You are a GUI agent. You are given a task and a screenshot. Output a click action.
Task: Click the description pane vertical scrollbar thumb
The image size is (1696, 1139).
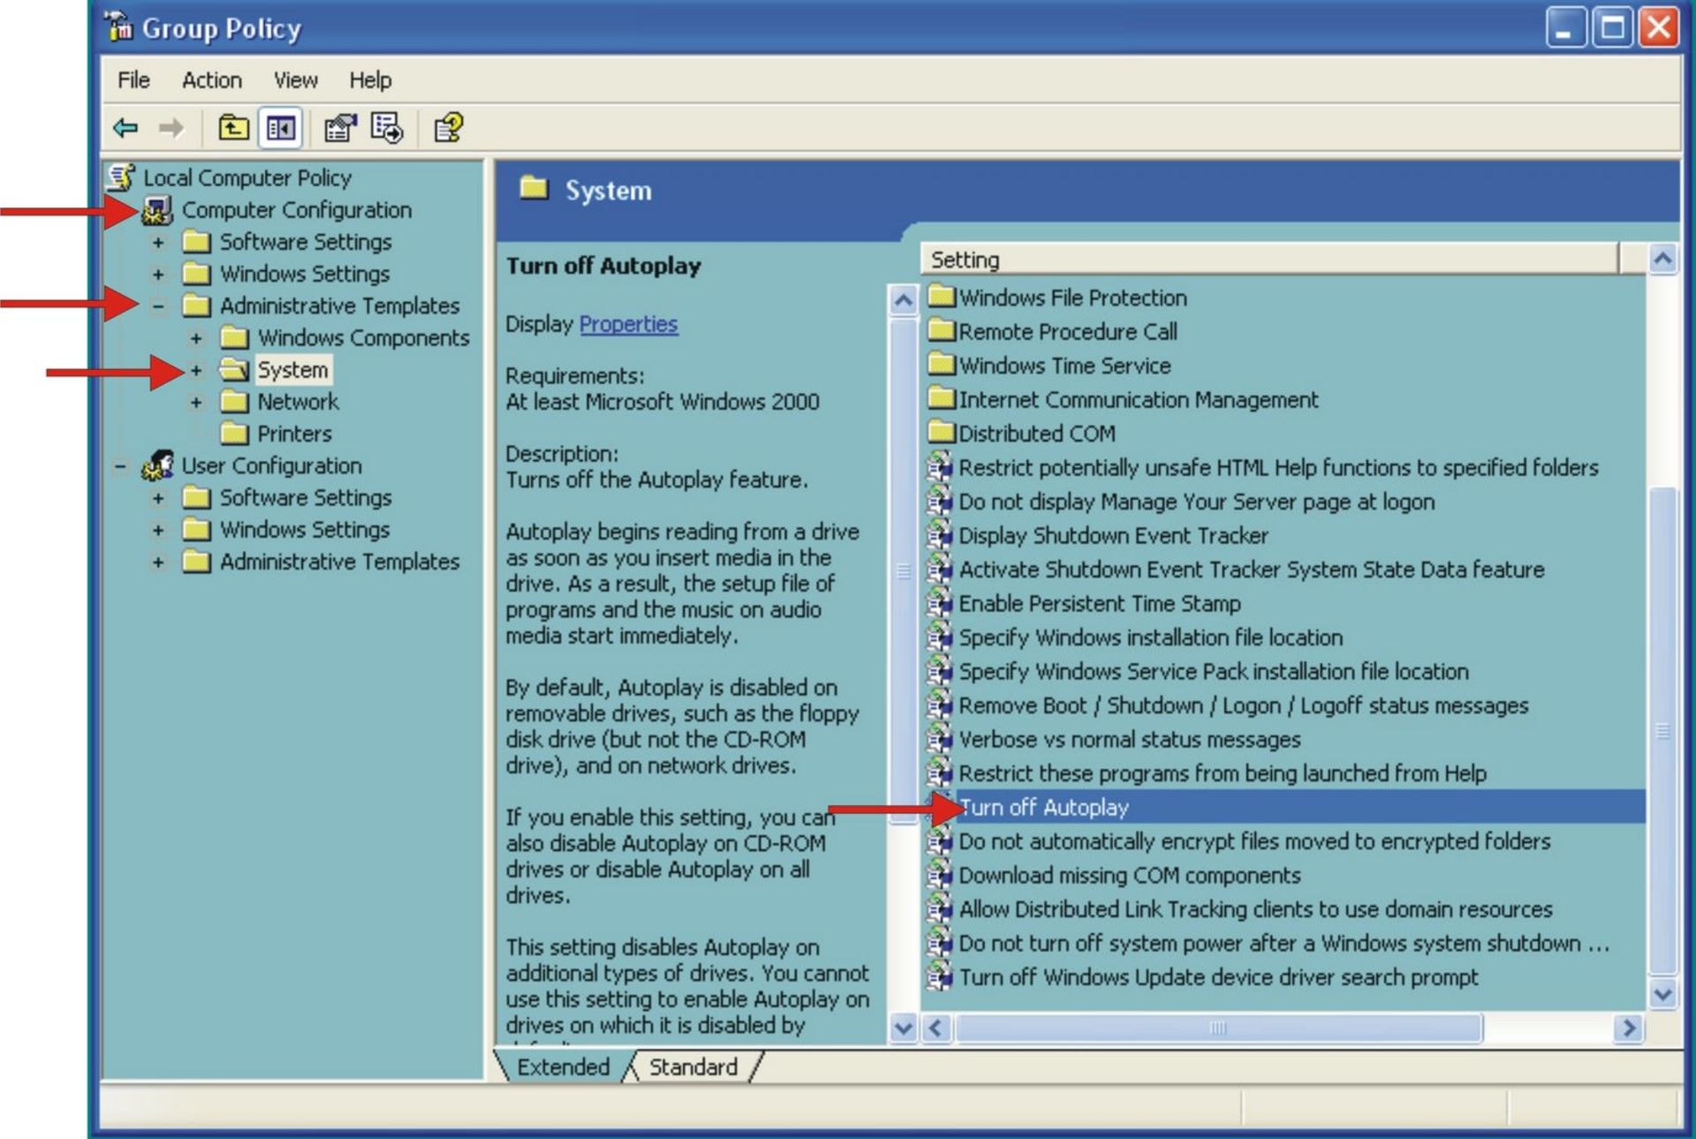tap(903, 570)
